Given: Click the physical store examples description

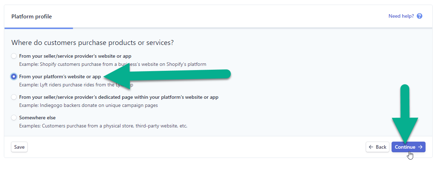Looking at the screenshot, I should [103, 126].
